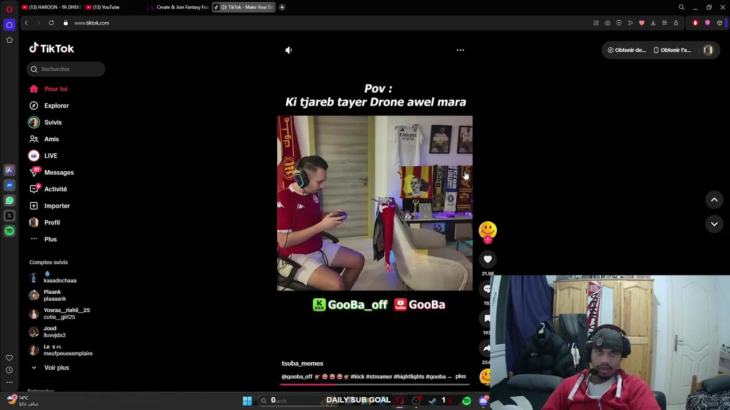This screenshot has width=730, height=410.
Task: Open the weather widget showing 14°C
Action: pyautogui.click(x=22, y=401)
